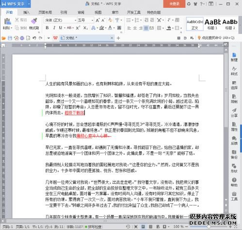The height and width of the screenshot is (230, 242).
Task: Add a new document tab with plus
Action: (118, 38)
